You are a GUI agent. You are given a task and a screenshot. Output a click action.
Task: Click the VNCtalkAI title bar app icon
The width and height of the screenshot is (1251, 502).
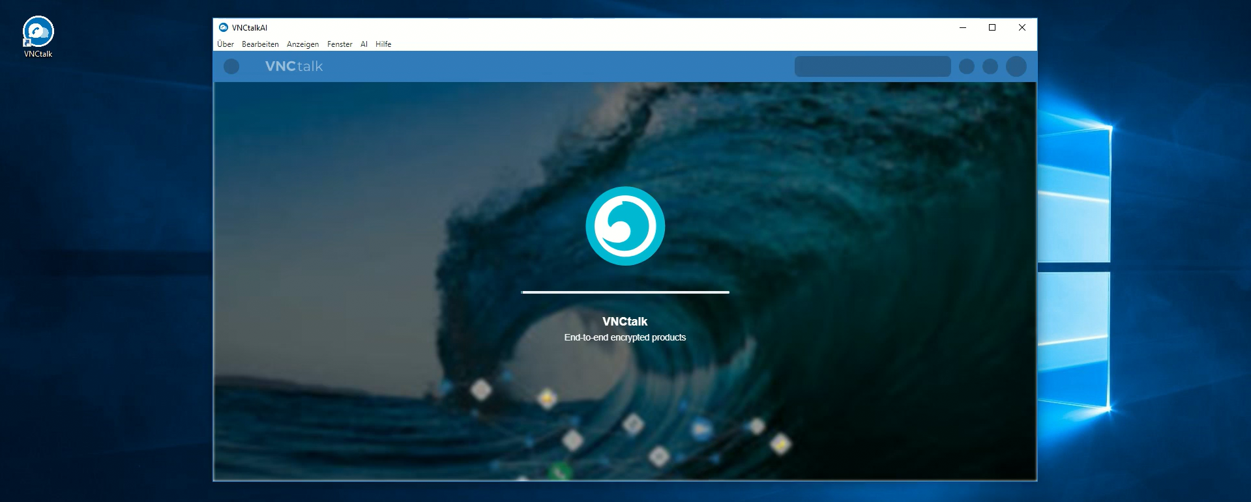[224, 27]
